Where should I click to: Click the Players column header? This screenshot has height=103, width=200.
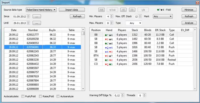pyautogui.click(x=122, y=30)
